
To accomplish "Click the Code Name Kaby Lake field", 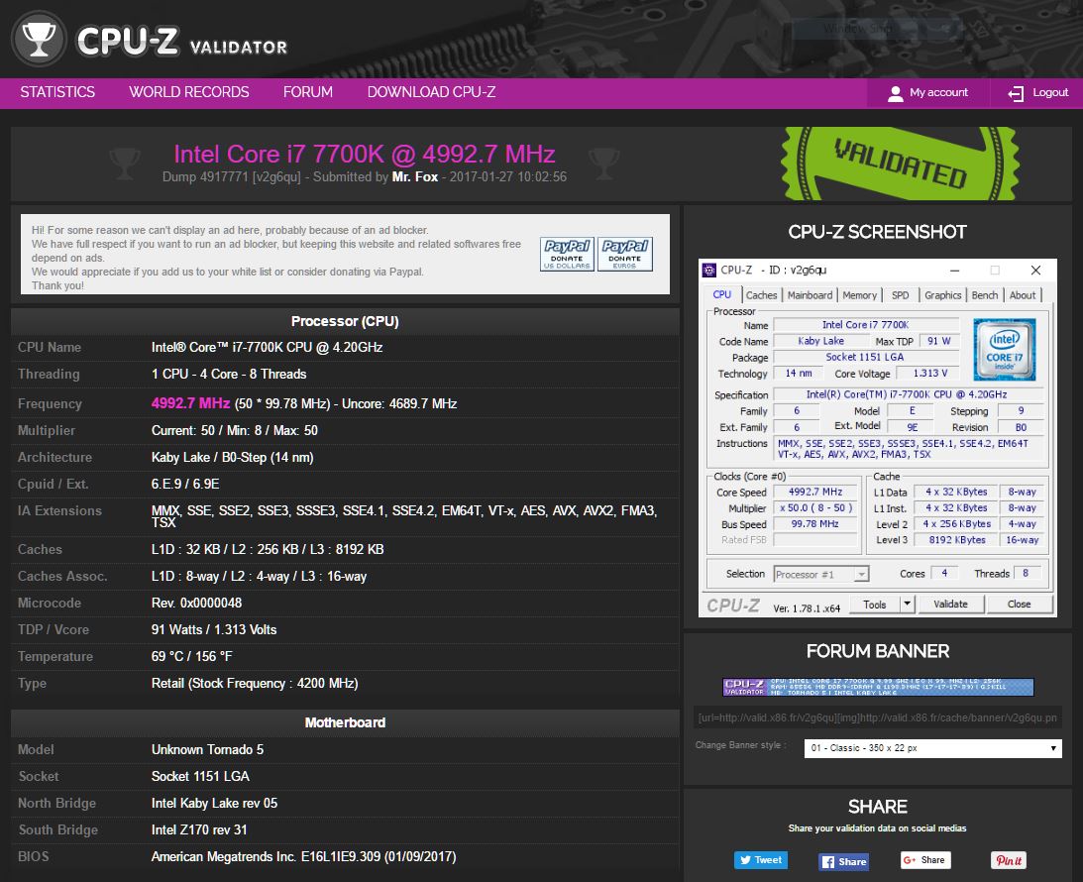I will tap(820, 341).
